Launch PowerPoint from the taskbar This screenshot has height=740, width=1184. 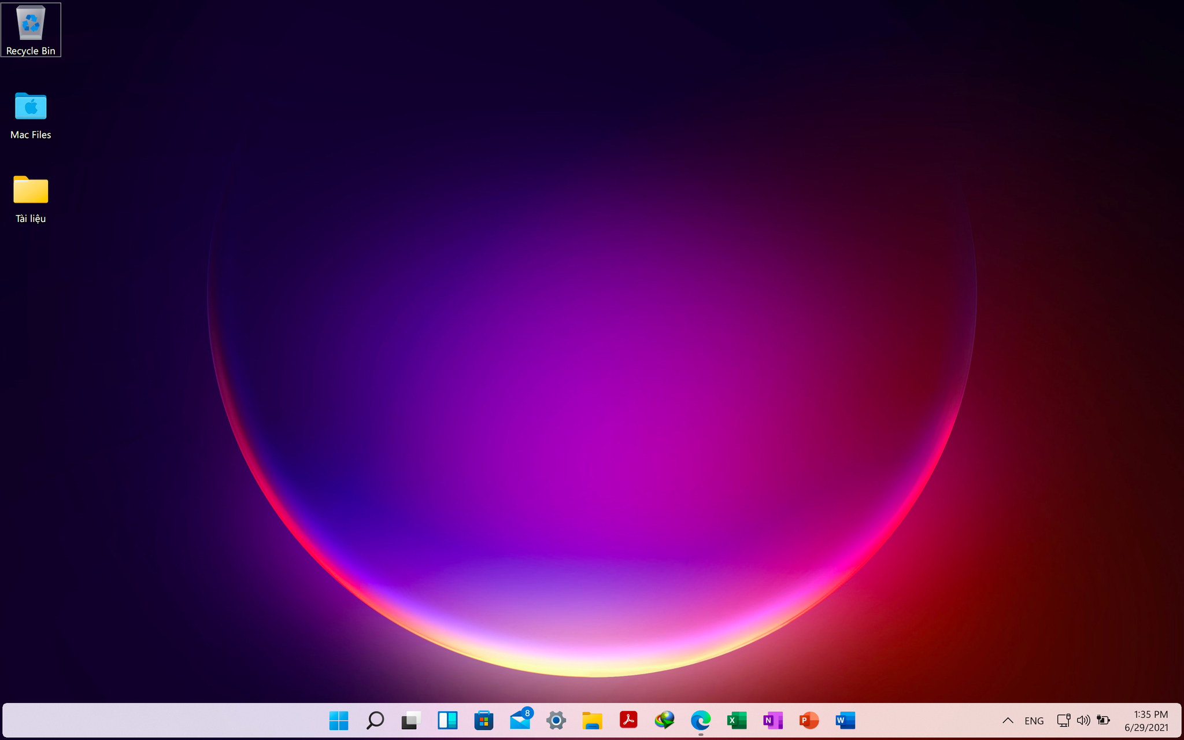tap(809, 720)
